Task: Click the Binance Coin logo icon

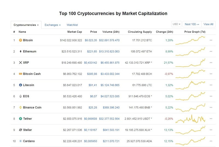Action: pyautogui.click(x=21, y=107)
